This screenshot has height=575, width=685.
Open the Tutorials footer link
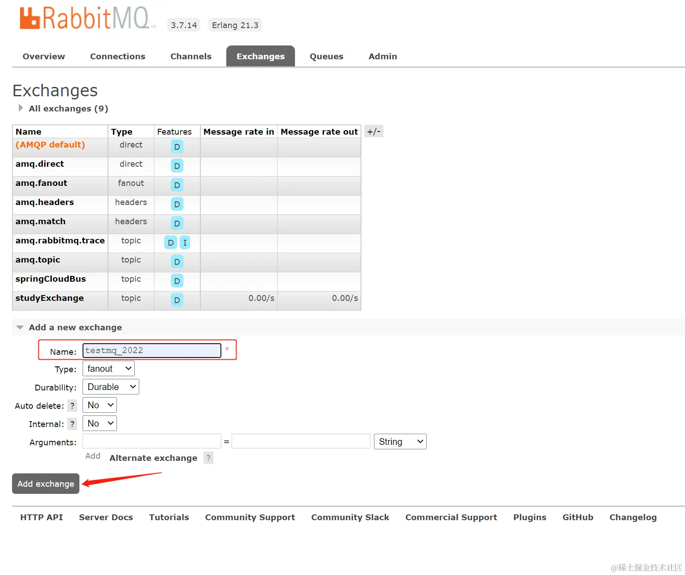(x=169, y=517)
